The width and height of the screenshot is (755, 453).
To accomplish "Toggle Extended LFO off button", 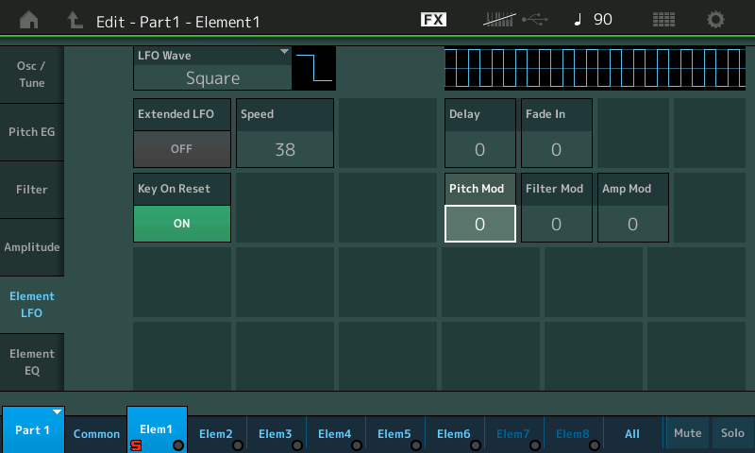I will pos(181,149).
